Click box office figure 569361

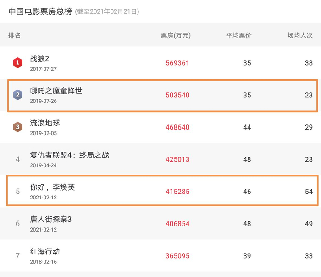coord(177,63)
